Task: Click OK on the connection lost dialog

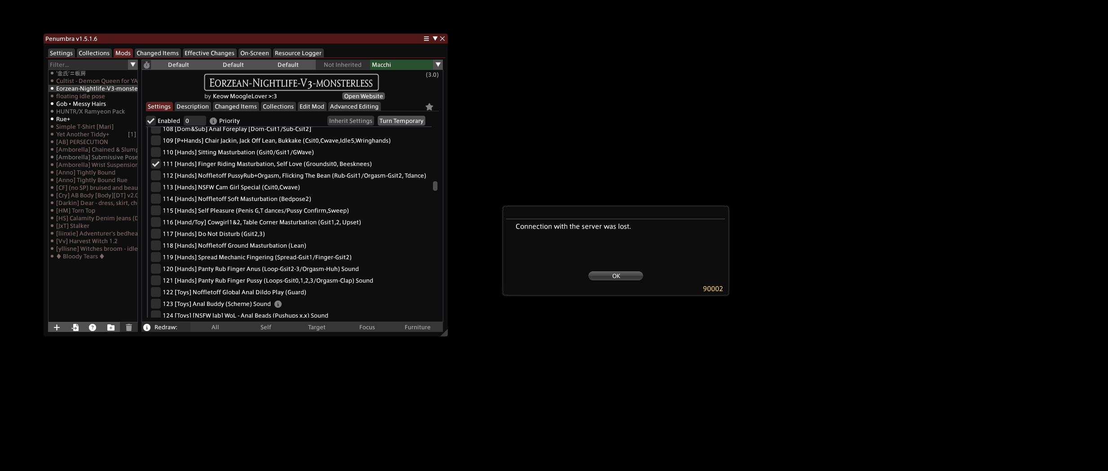Action: [x=616, y=276]
